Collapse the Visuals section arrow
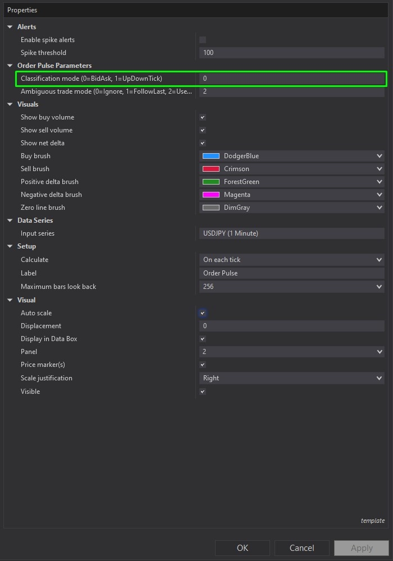393x561 pixels. click(x=10, y=104)
